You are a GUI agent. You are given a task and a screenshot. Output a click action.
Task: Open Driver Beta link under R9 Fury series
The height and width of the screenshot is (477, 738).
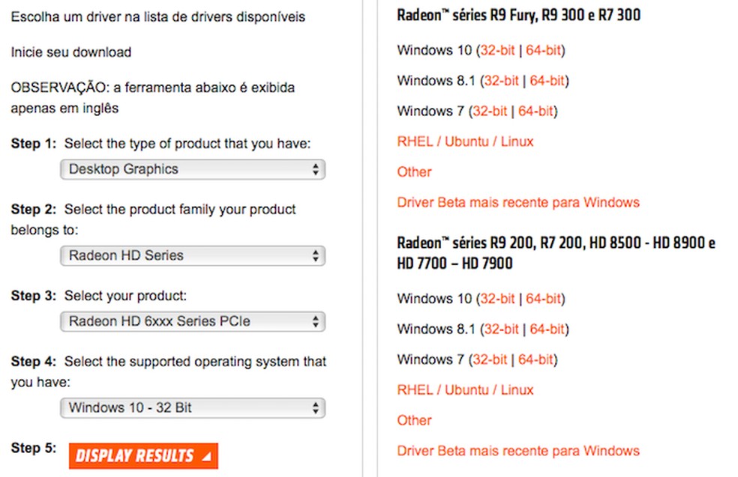point(517,202)
